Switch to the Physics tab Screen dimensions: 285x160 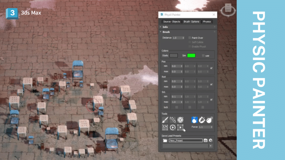click(207, 22)
